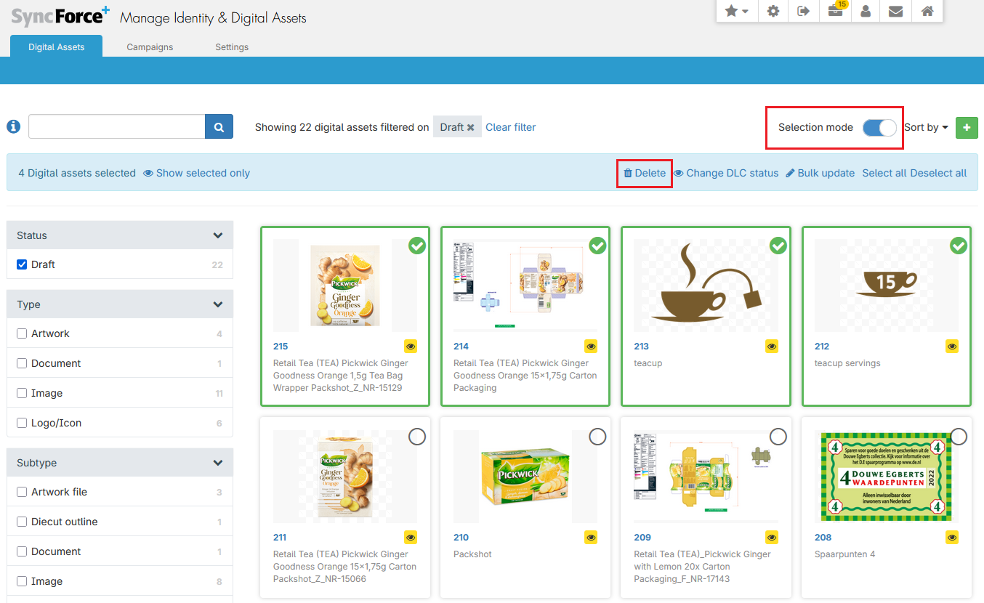Open the Pickwick box Packshot thumbnail
The height and width of the screenshot is (603, 984).
[525, 477]
